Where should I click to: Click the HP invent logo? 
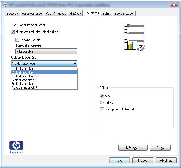tap(16, 147)
